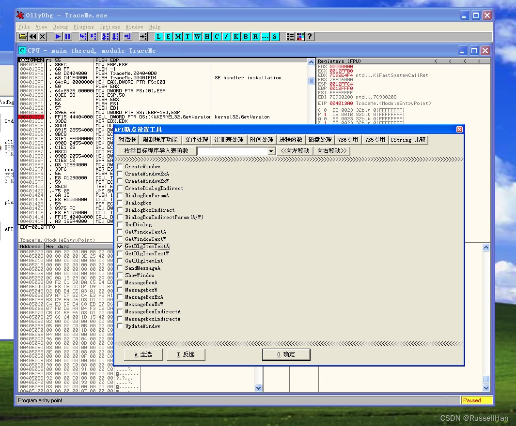Click the 向右移动>> button
The image size is (516, 426).
[332, 151]
